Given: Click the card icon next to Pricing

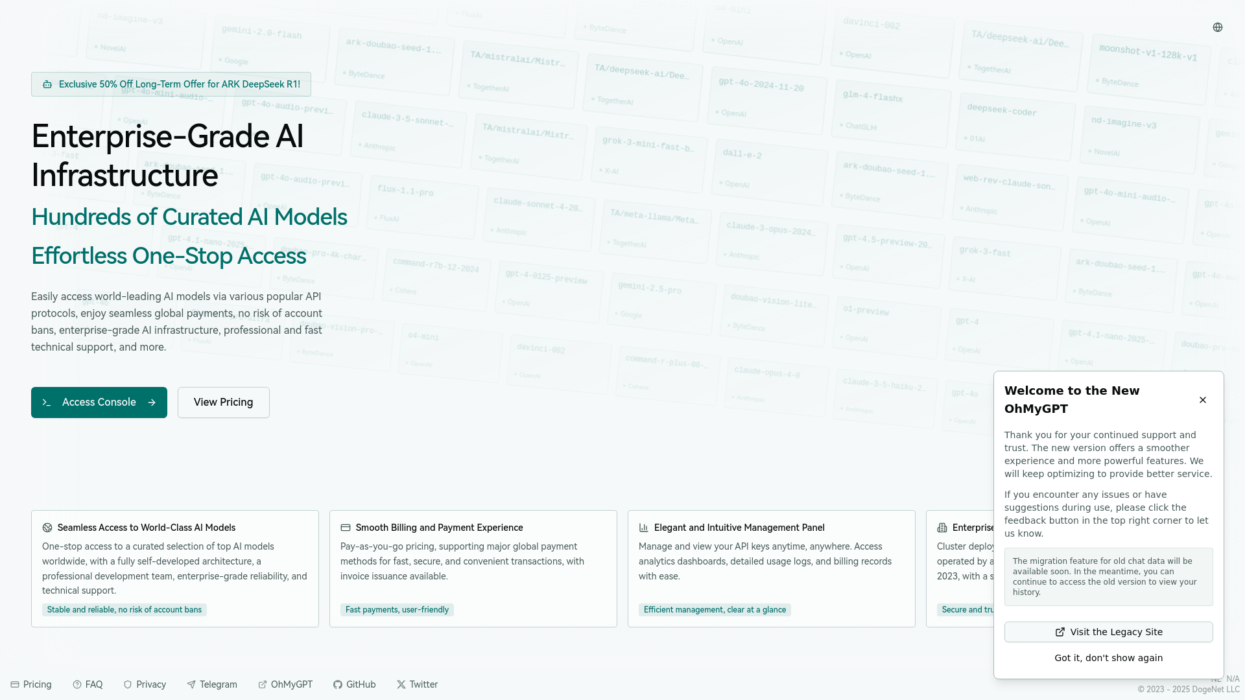Looking at the screenshot, I should (15, 684).
